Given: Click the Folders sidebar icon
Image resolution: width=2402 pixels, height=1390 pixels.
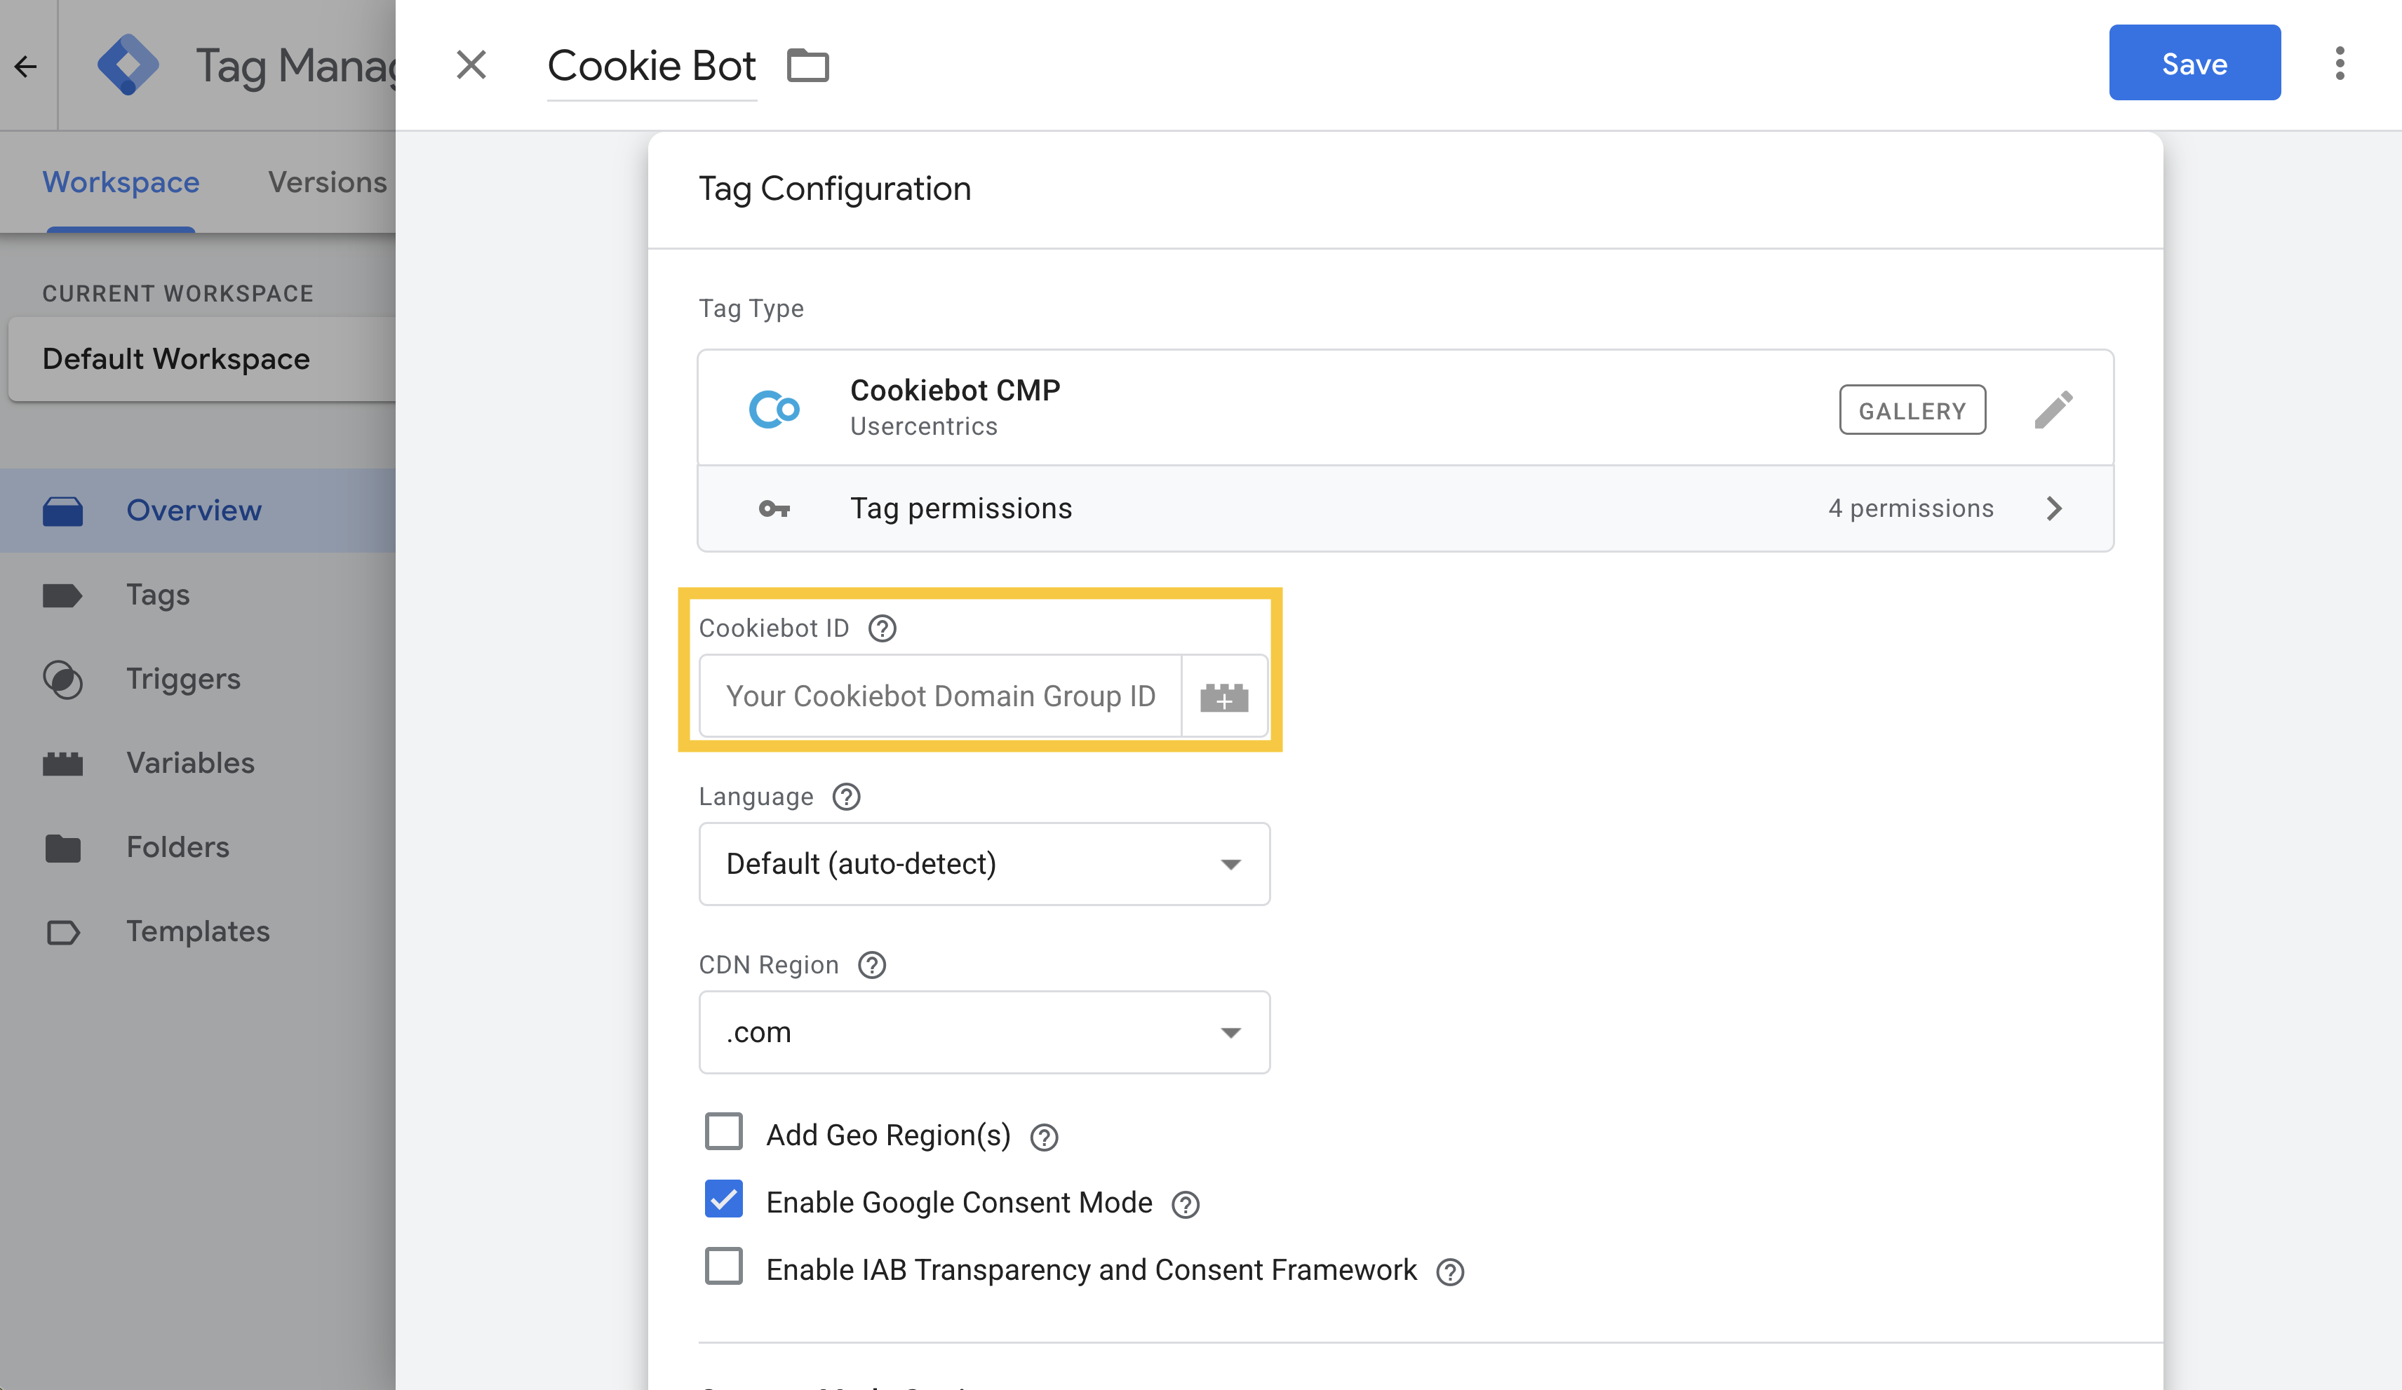Looking at the screenshot, I should tap(63, 848).
